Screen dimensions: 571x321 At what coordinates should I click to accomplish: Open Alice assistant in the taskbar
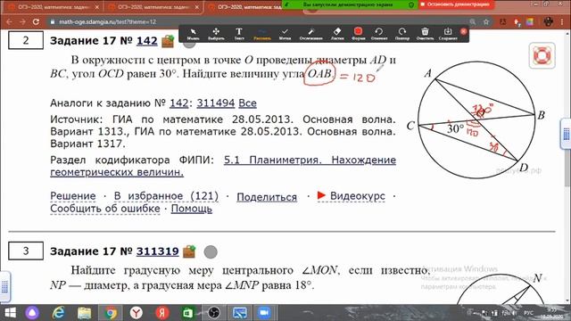pos(32,313)
